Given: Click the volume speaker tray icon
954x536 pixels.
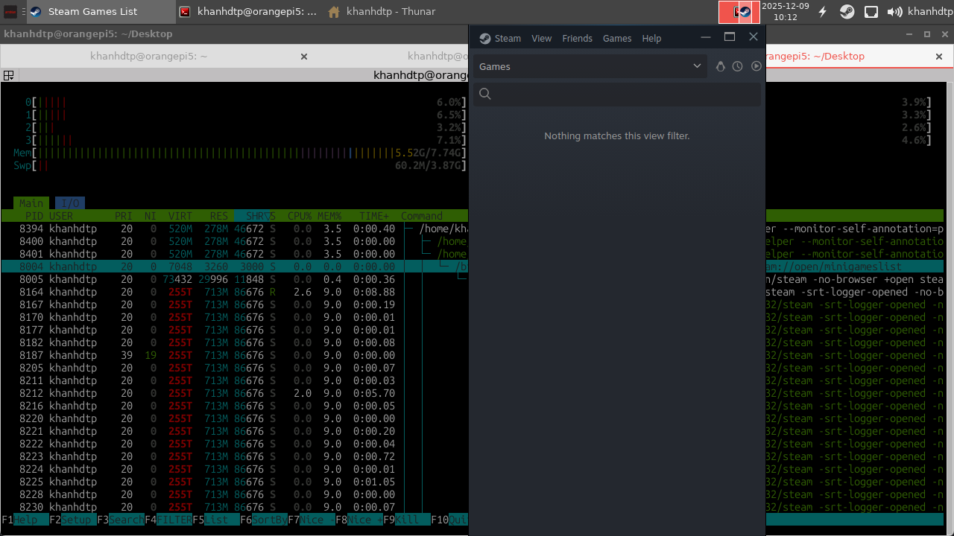Looking at the screenshot, I should tap(894, 12).
